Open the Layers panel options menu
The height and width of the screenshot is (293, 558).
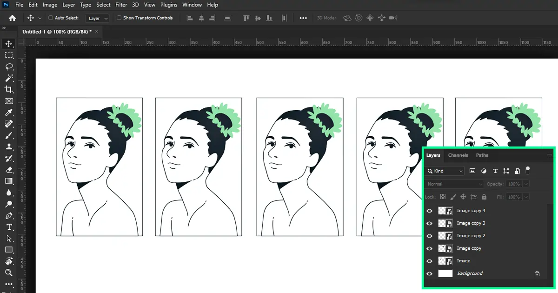[x=549, y=156]
